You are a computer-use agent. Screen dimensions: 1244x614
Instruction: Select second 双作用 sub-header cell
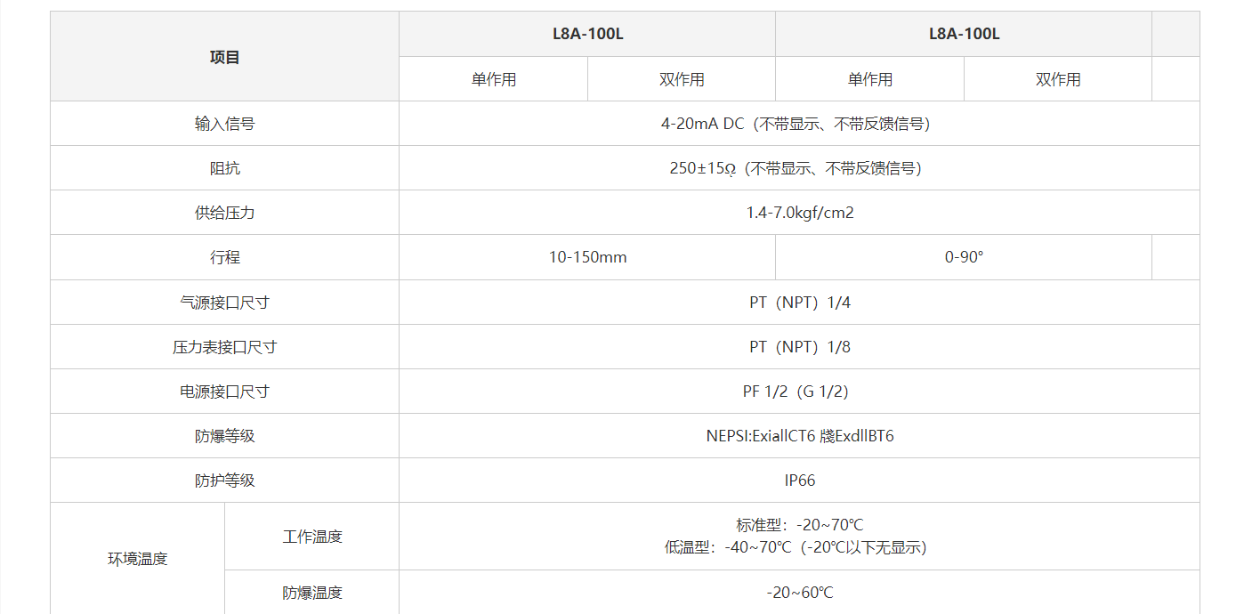point(1058,79)
